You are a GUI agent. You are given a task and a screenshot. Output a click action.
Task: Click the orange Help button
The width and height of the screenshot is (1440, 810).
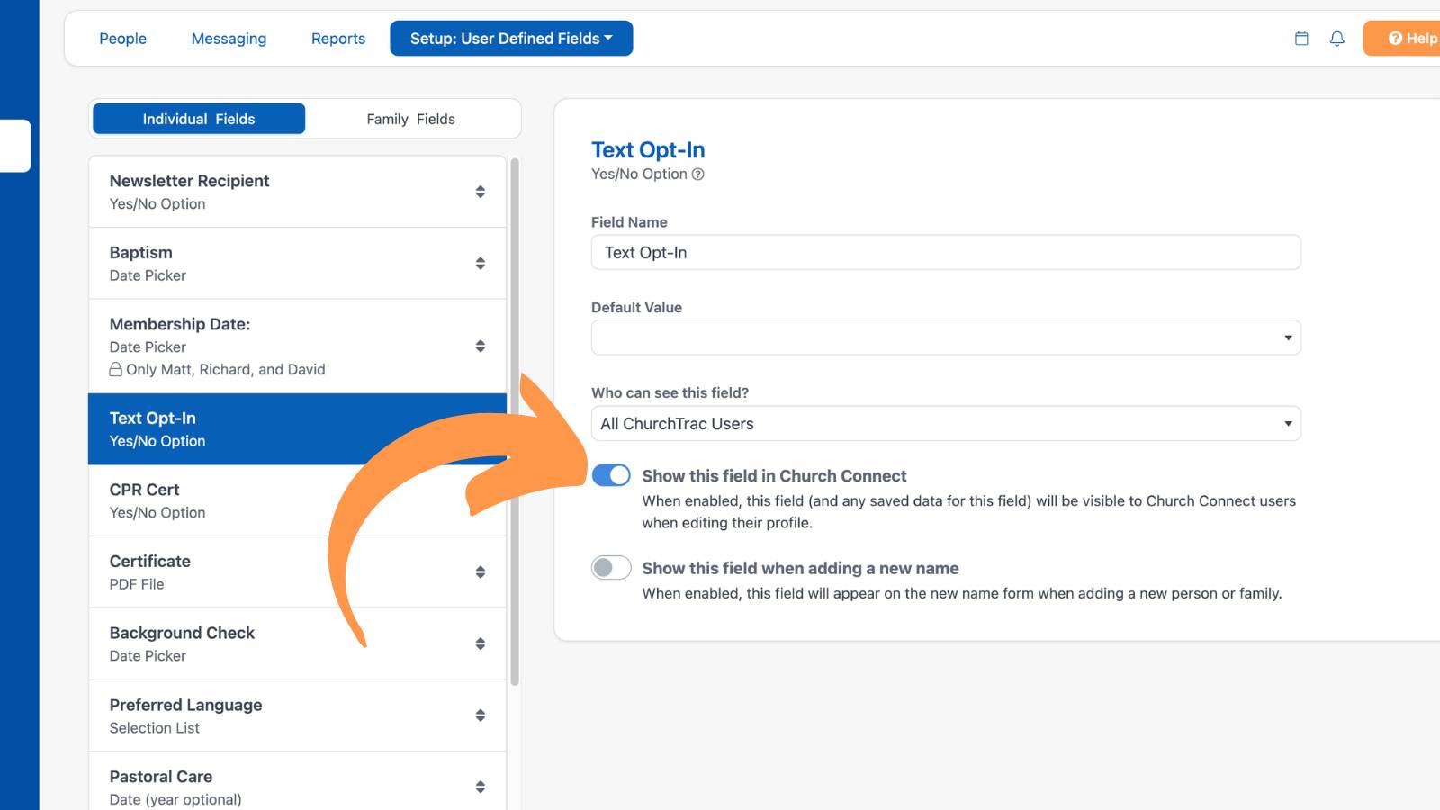(x=1402, y=39)
